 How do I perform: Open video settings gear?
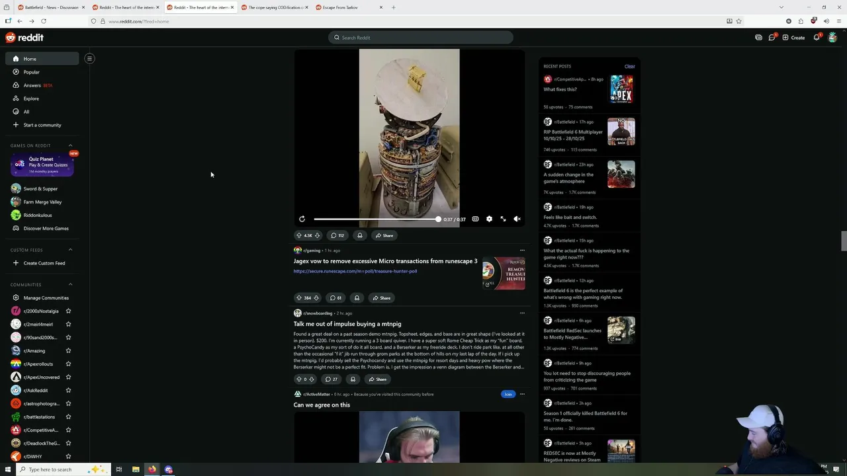(x=489, y=219)
